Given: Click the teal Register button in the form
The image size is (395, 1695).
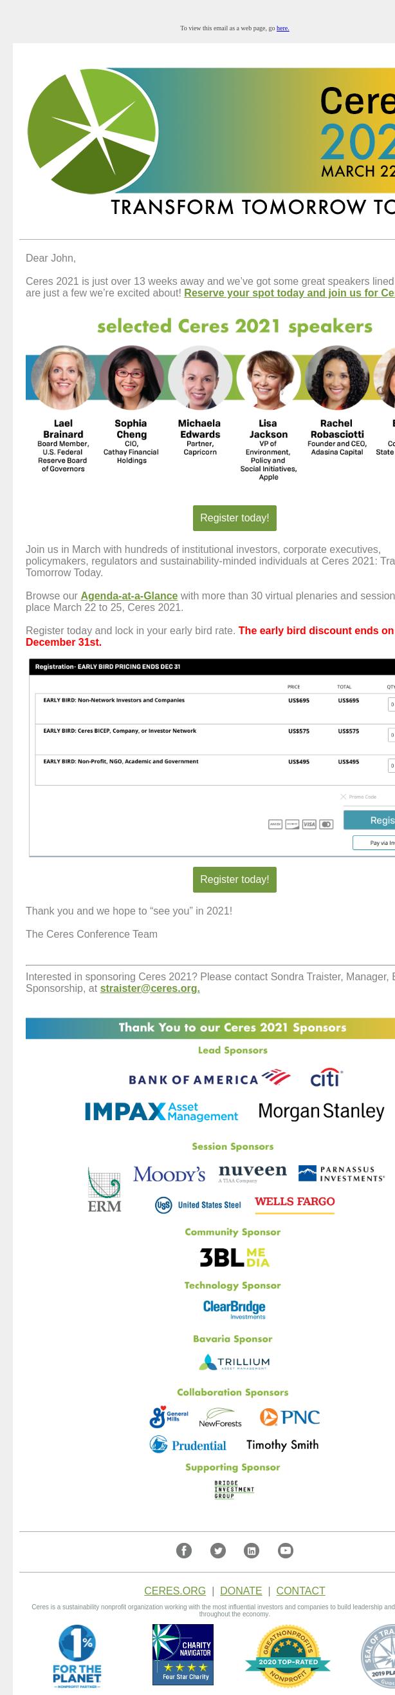Looking at the screenshot, I should click(369, 820).
